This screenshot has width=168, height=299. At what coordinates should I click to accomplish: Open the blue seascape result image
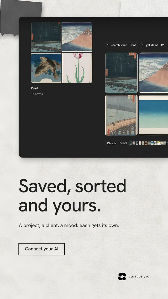coord(154,115)
